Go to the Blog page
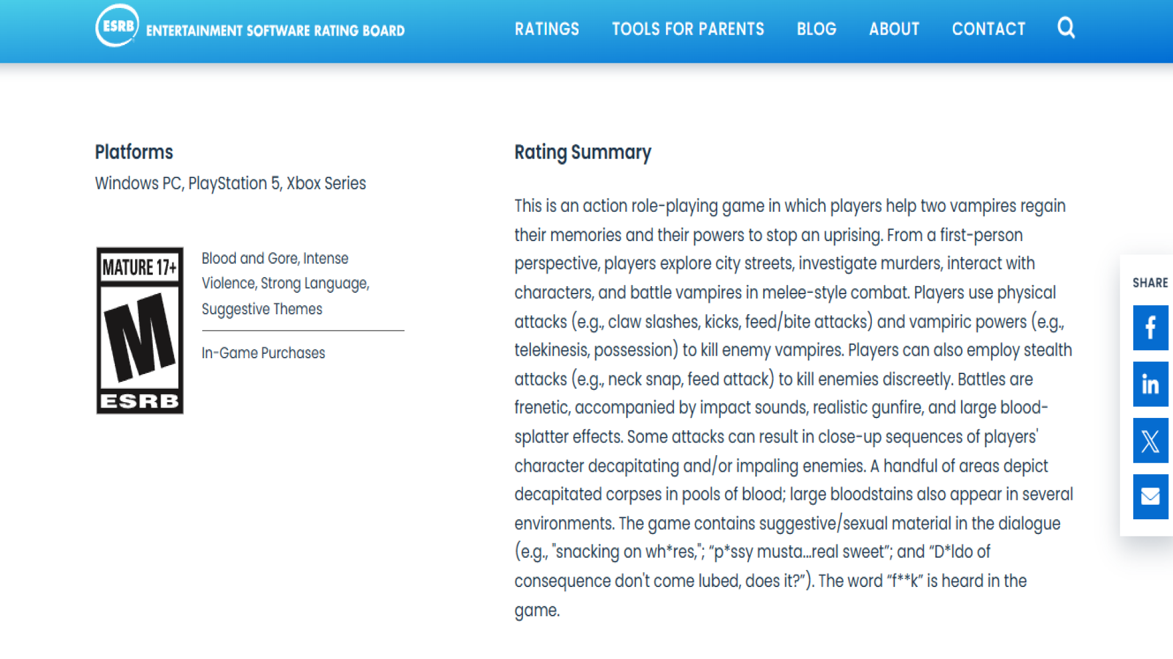Image resolution: width=1173 pixels, height=659 pixels. pos(816,29)
